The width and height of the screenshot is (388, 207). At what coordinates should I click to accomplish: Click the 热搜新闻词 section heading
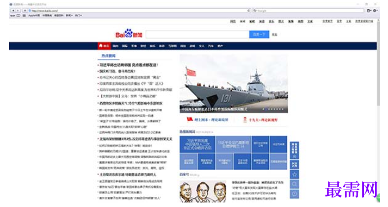click(187, 132)
